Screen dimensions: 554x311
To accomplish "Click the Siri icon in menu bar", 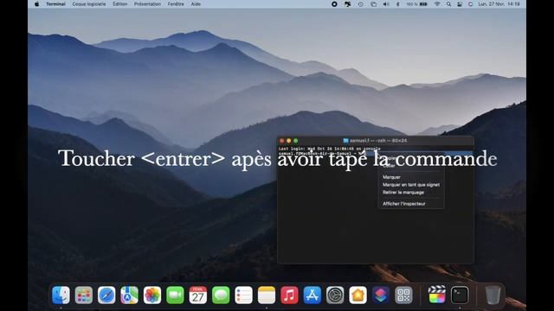I will [x=470, y=4].
